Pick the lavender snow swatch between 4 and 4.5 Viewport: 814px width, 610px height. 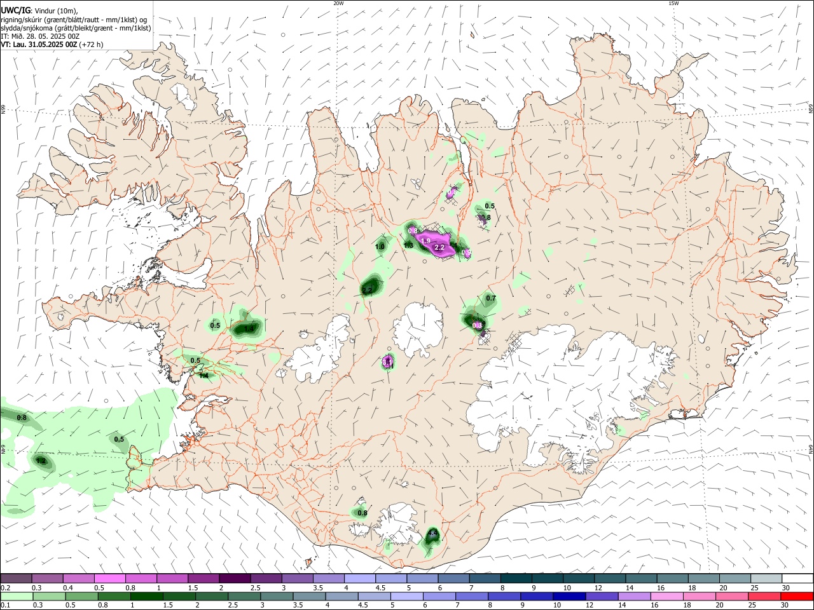click(x=359, y=578)
